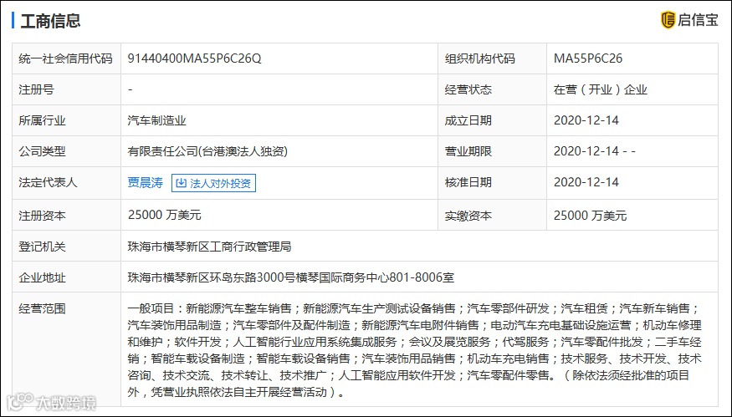
Task: Click the 营业期限 label
Action: coord(468,151)
